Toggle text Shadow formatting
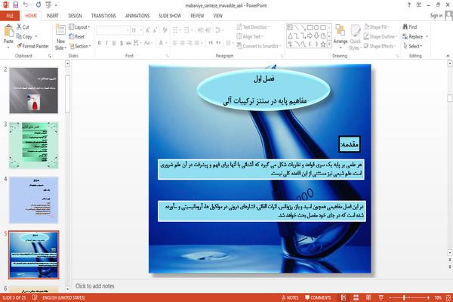Screen dimensions: 453x302 click(122, 43)
